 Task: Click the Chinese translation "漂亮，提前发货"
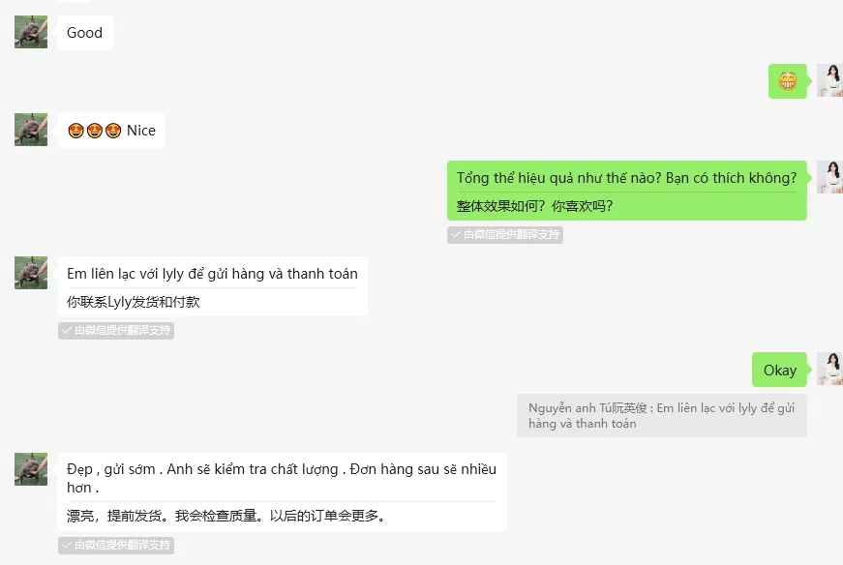click(117, 516)
